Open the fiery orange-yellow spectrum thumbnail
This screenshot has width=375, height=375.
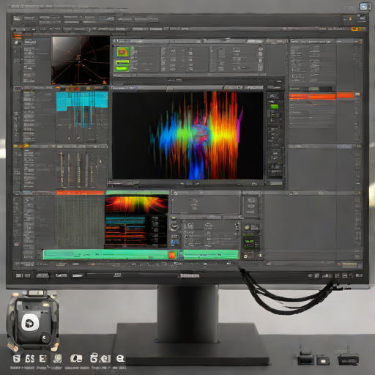point(136,204)
